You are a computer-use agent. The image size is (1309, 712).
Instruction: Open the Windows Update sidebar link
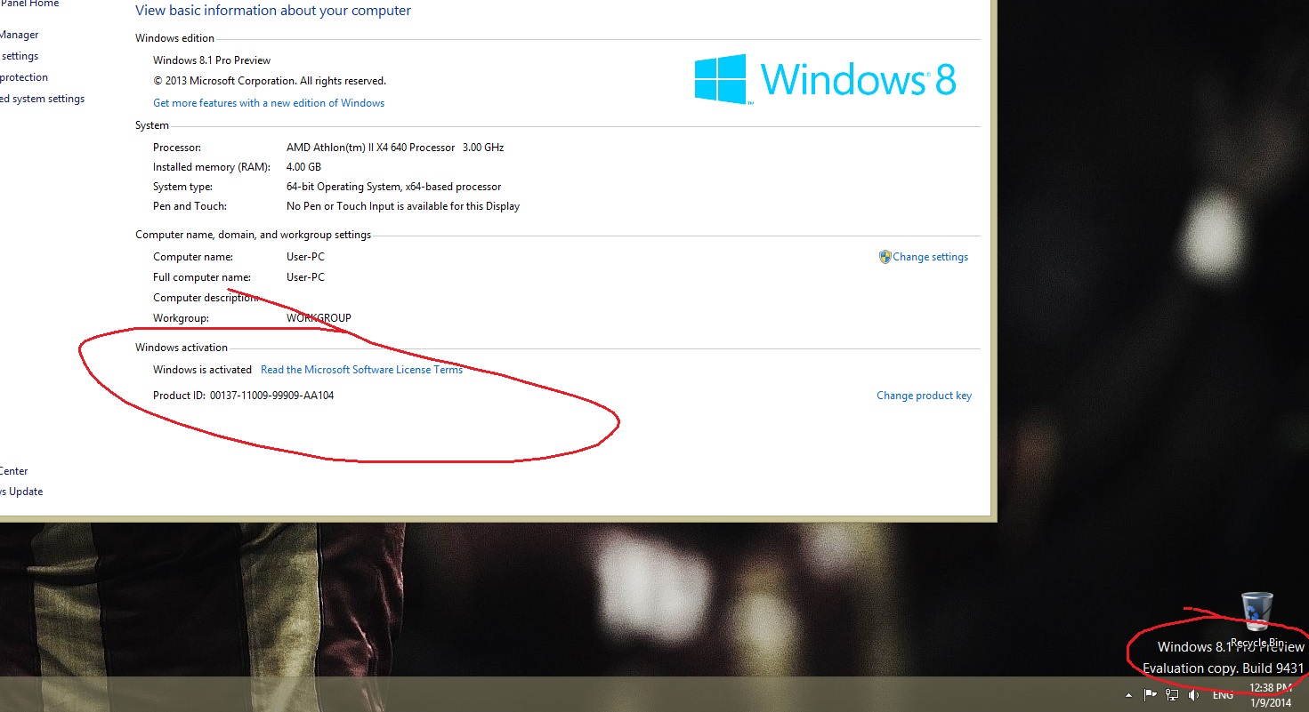coord(21,492)
